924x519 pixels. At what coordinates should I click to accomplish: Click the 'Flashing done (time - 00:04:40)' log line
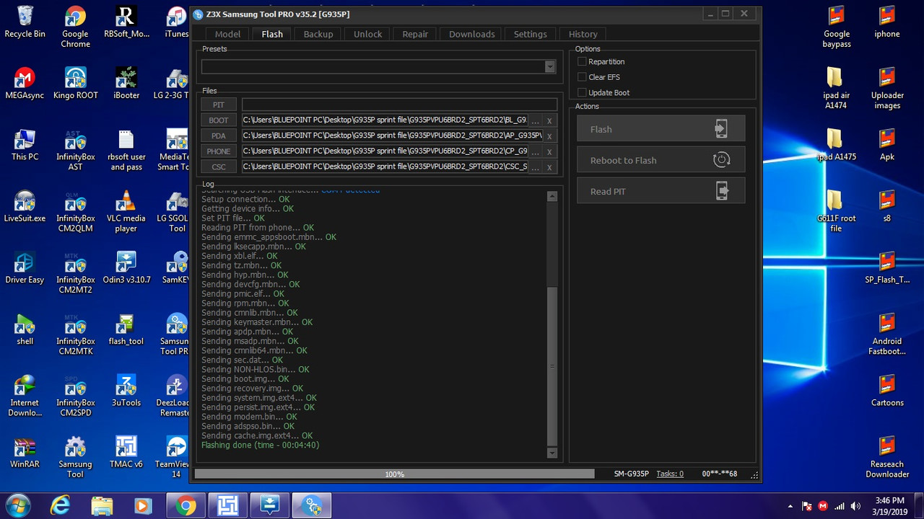pyautogui.click(x=260, y=445)
